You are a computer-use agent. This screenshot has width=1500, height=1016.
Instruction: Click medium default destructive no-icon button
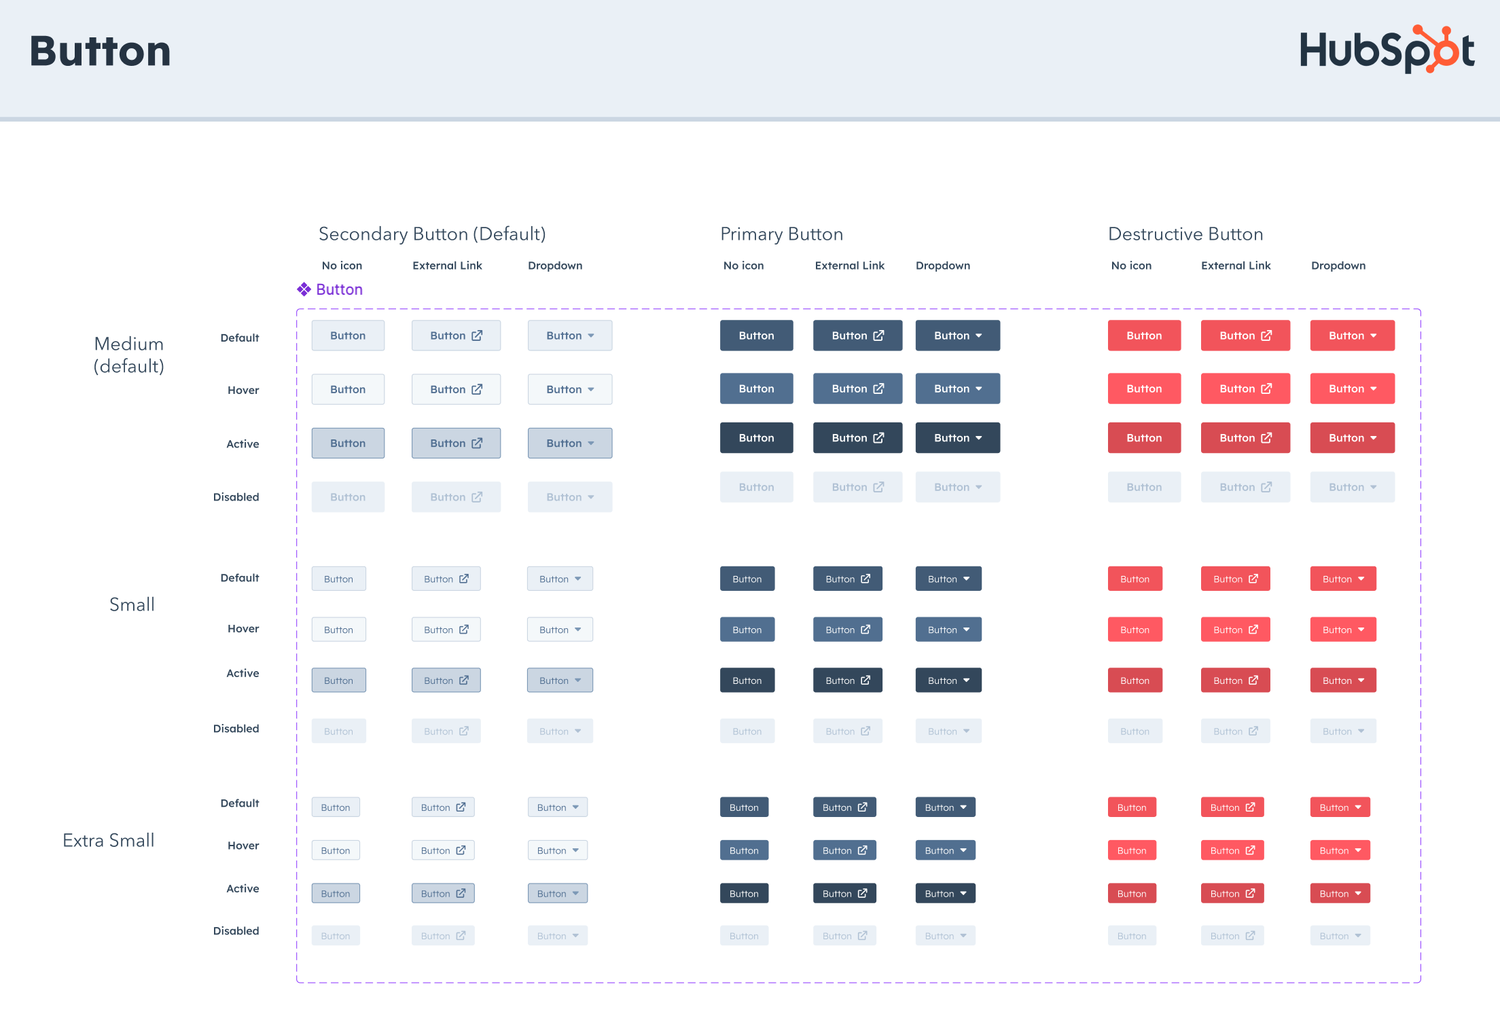[1144, 335]
